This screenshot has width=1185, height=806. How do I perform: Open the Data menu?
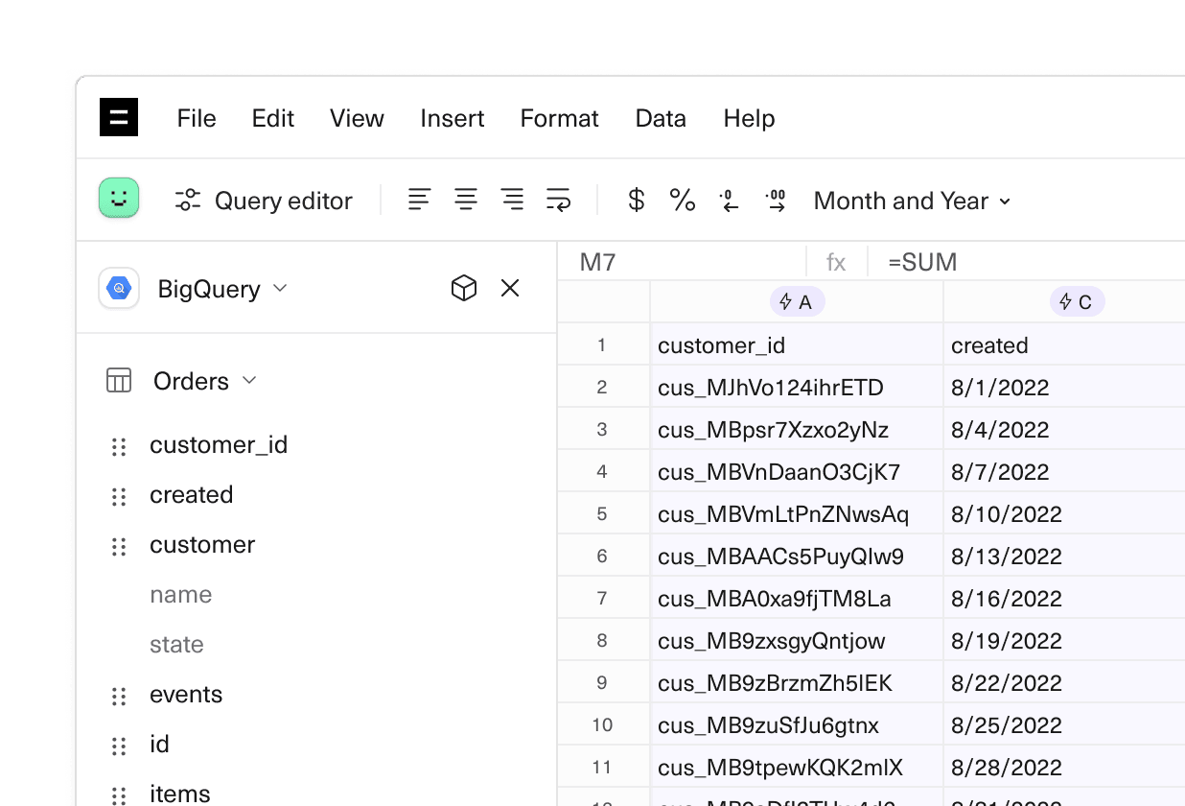(660, 118)
